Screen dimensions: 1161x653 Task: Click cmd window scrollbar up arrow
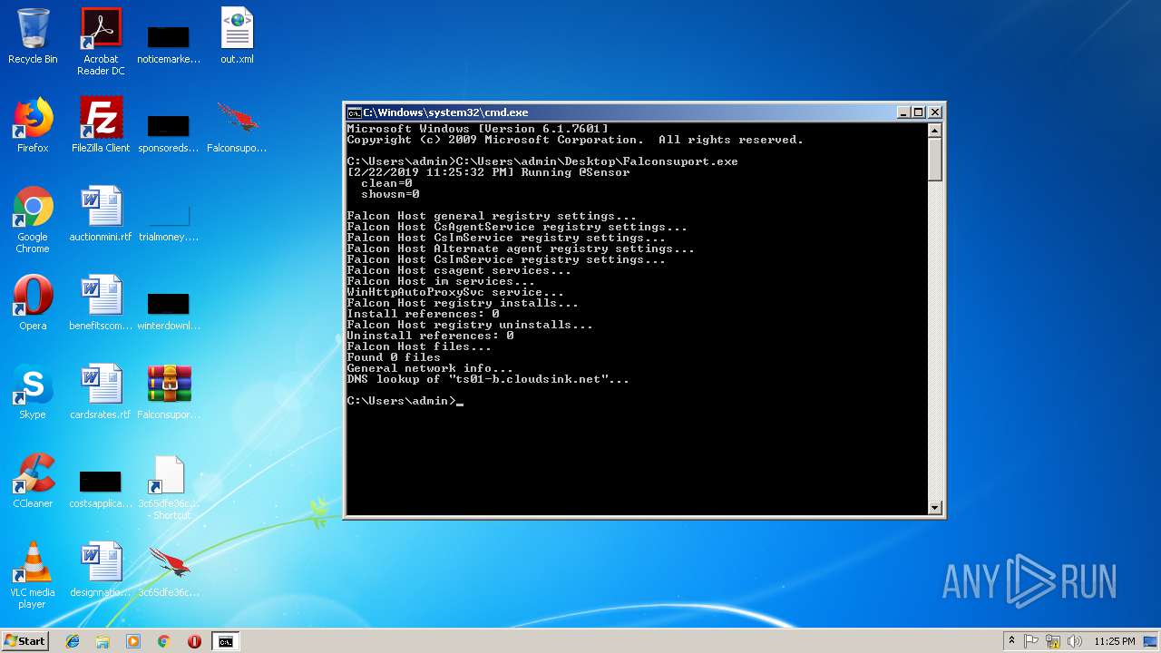click(935, 131)
